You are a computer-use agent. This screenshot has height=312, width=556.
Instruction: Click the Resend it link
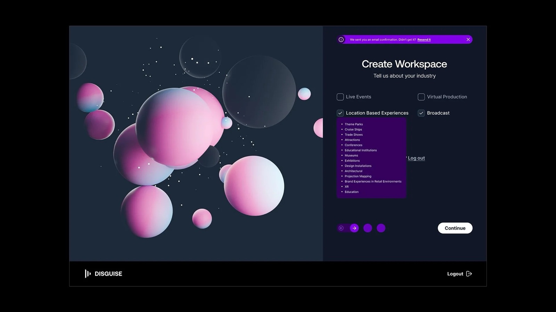tap(424, 40)
